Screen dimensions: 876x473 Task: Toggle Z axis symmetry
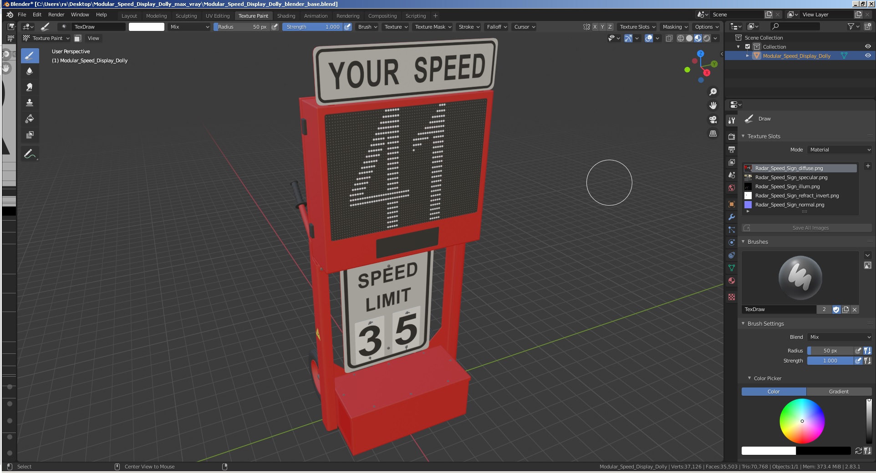click(x=610, y=27)
